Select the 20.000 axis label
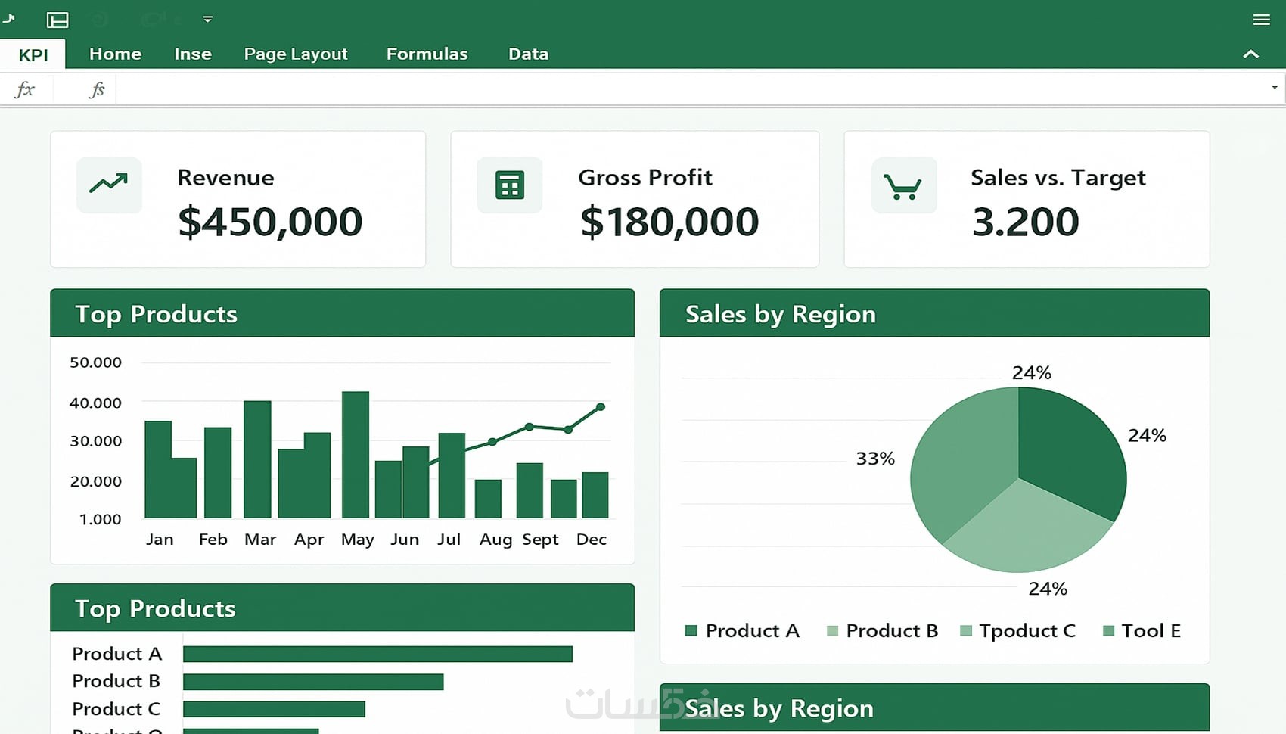This screenshot has height=734, width=1286. (95, 481)
